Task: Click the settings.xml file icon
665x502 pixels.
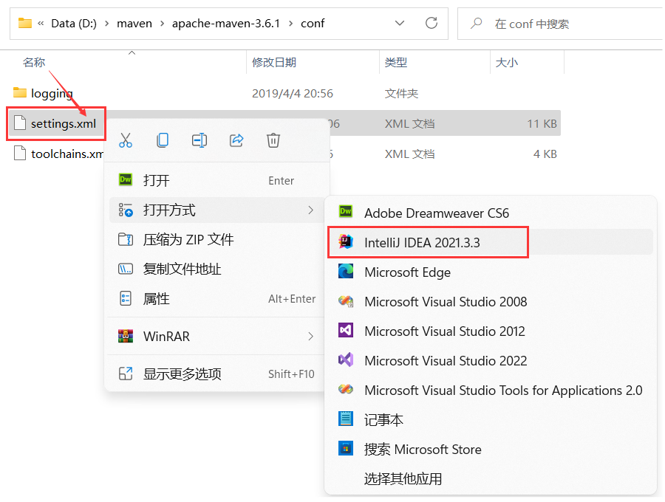Action: point(19,123)
